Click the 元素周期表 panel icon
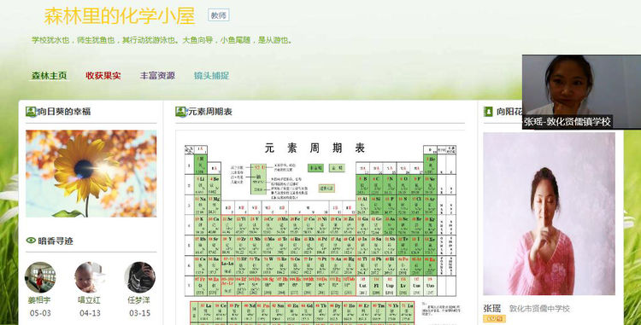Viewport: 641px width, 325px height. [180, 112]
